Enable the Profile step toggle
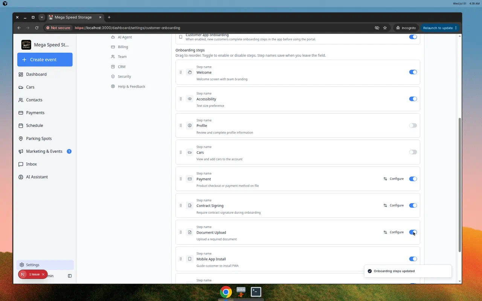Screen dimensions: 482x301 pyautogui.click(x=413, y=126)
